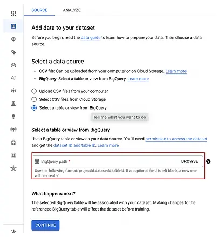The width and height of the screenshot is (219, 237).
Task: Click the Experiments flask icon in sidebar
Action: pos(13,104)
